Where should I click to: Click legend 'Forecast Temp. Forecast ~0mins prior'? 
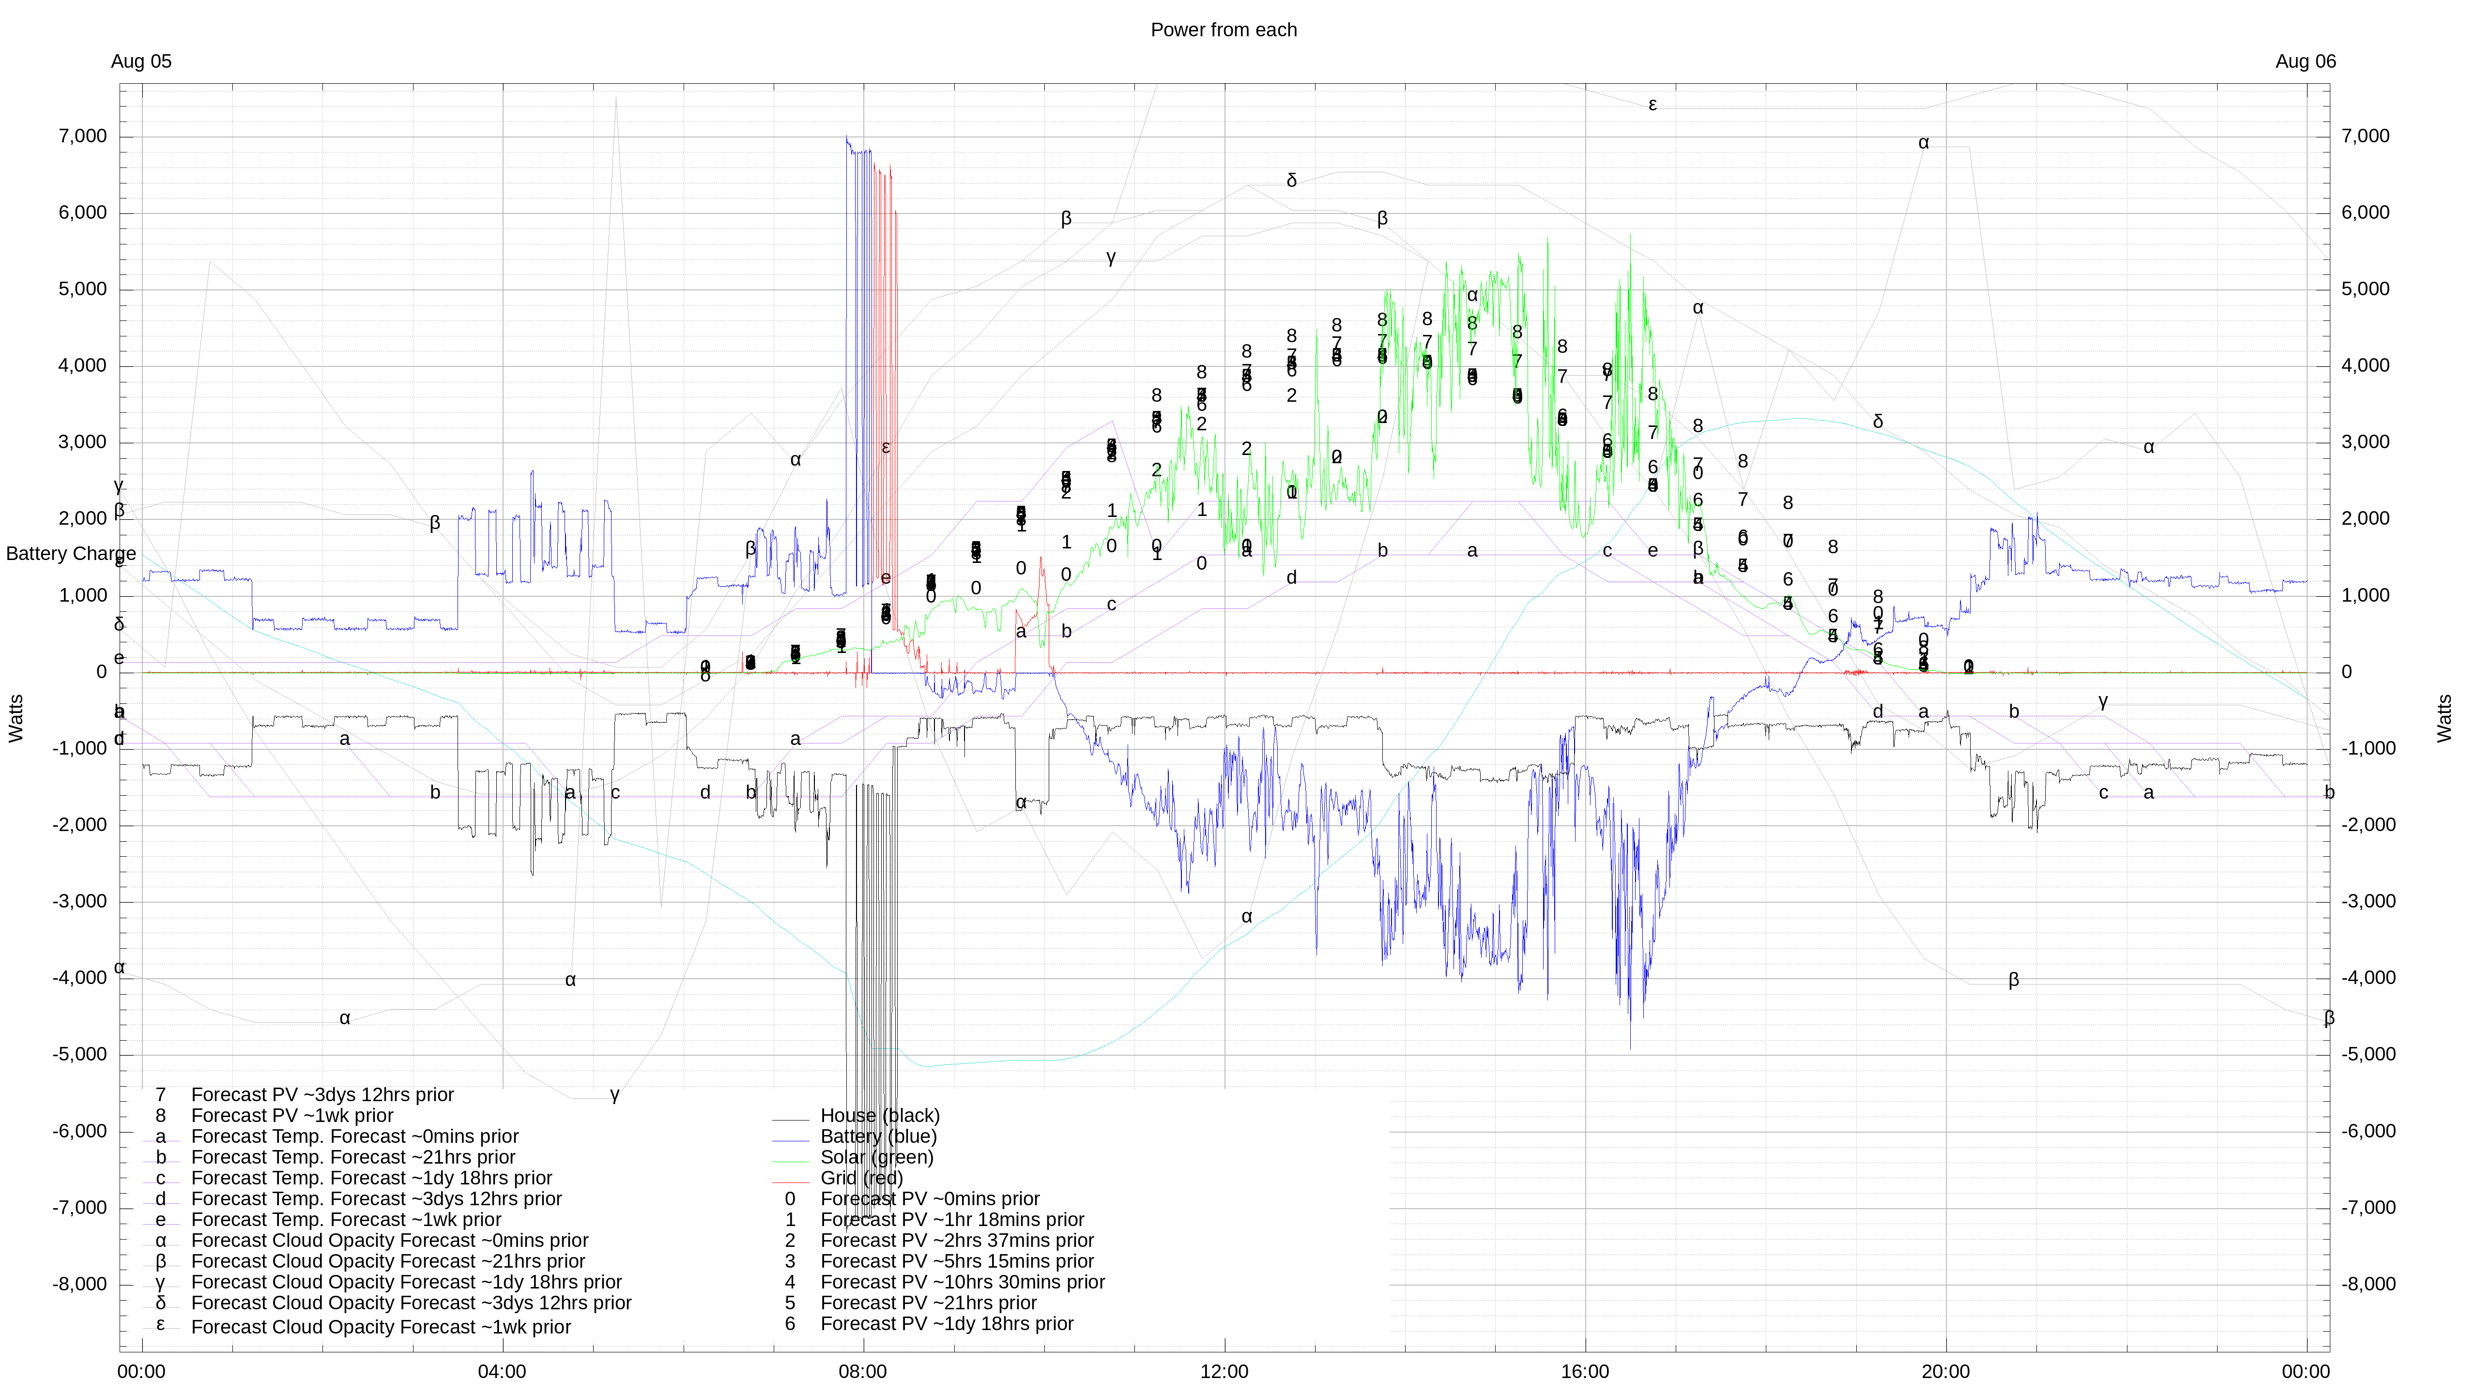[354, 1136]
